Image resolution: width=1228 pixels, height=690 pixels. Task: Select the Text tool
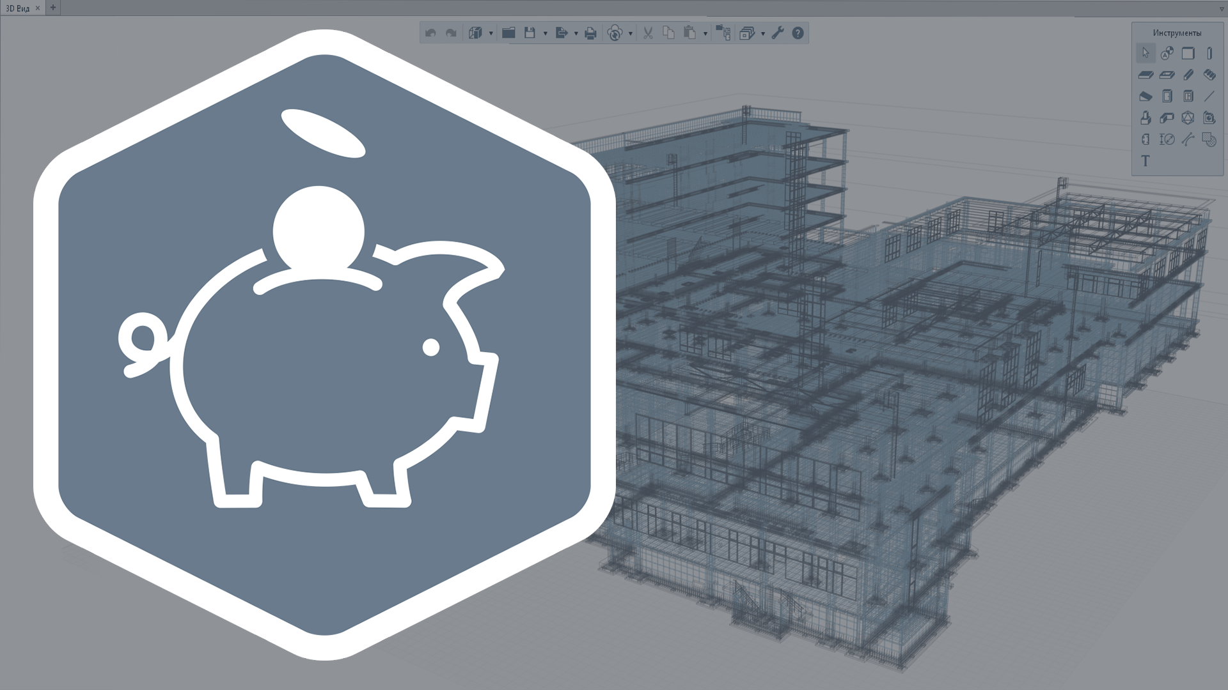(1145, 161)
